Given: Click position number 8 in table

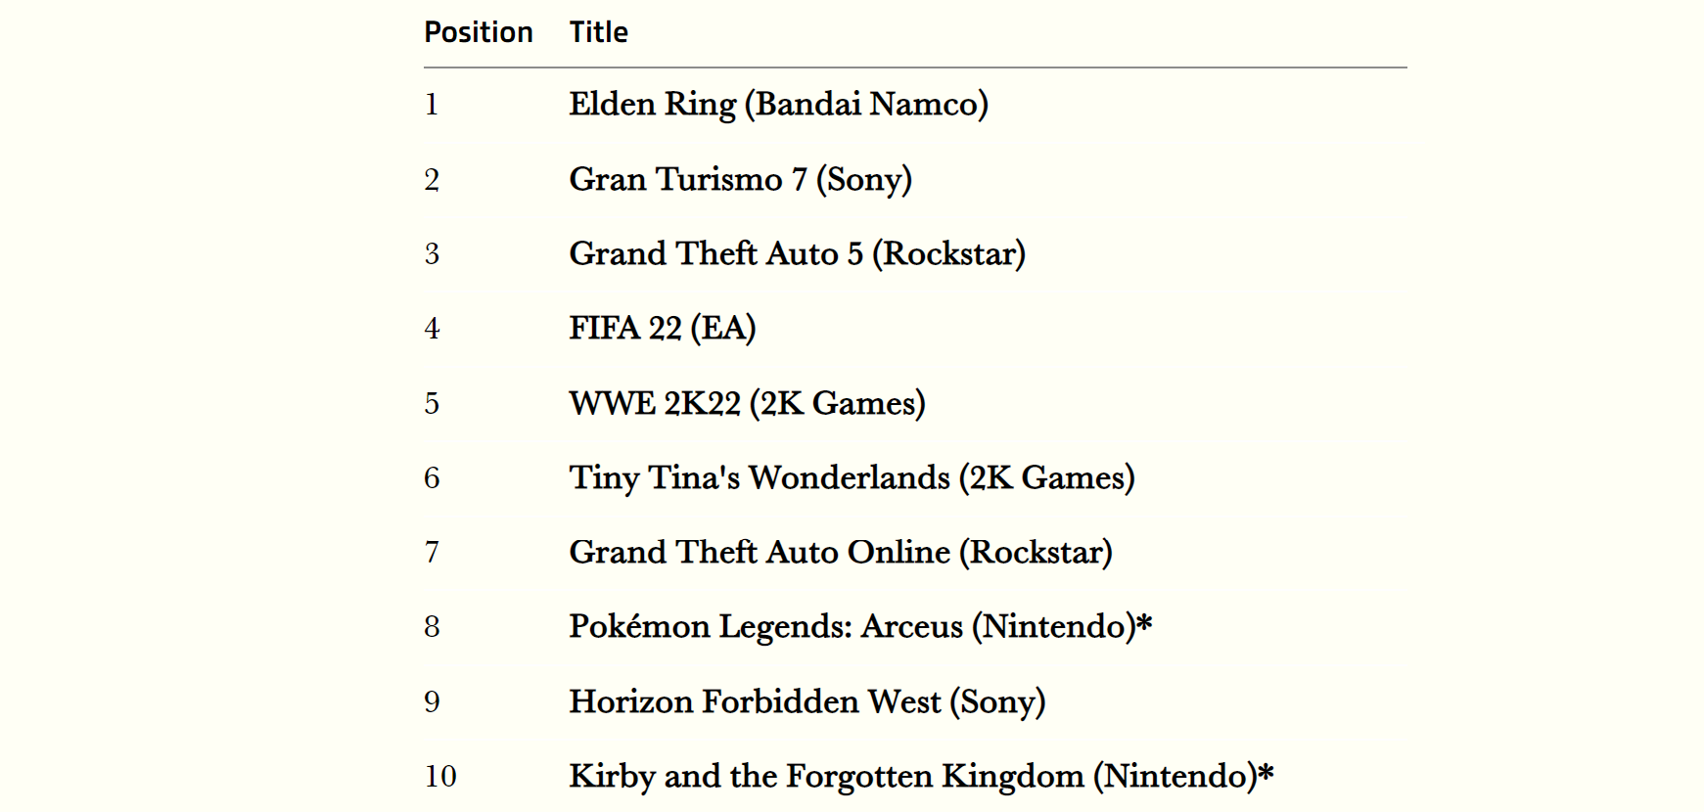Looking at the screenshot, I should point(432,626).
